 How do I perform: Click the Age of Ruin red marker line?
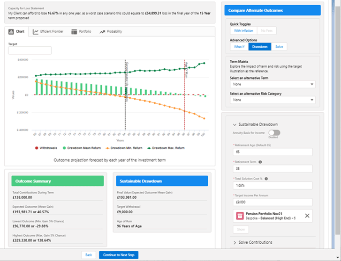tap(184, 95)
